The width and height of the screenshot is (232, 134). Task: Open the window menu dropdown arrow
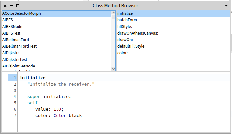(226, 6)
